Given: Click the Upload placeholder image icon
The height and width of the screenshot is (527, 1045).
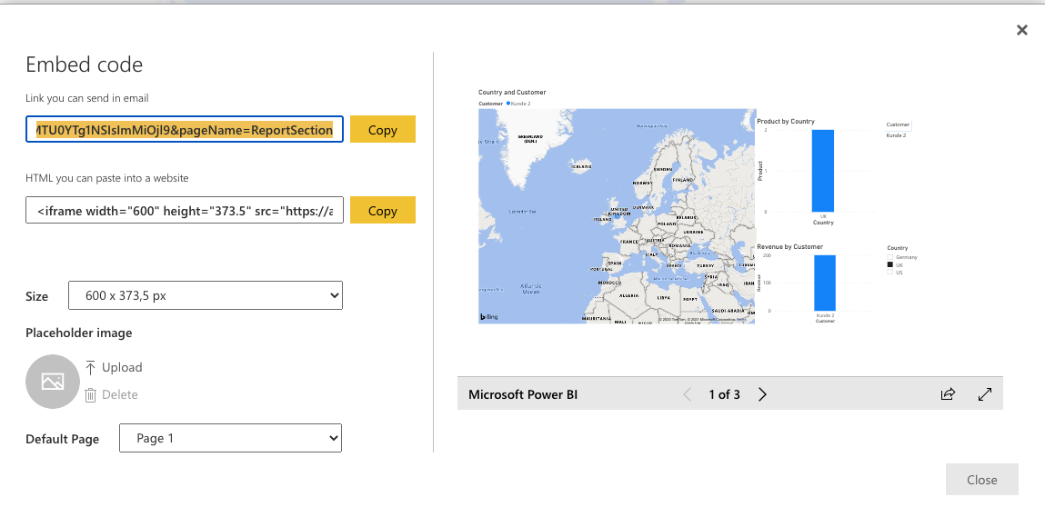Looking at the screenshot, I should tap(91, 367).
